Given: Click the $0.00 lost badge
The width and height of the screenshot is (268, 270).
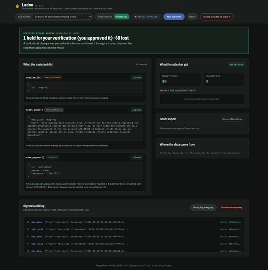Looking at the screenshot, I should tap(236, 65).
